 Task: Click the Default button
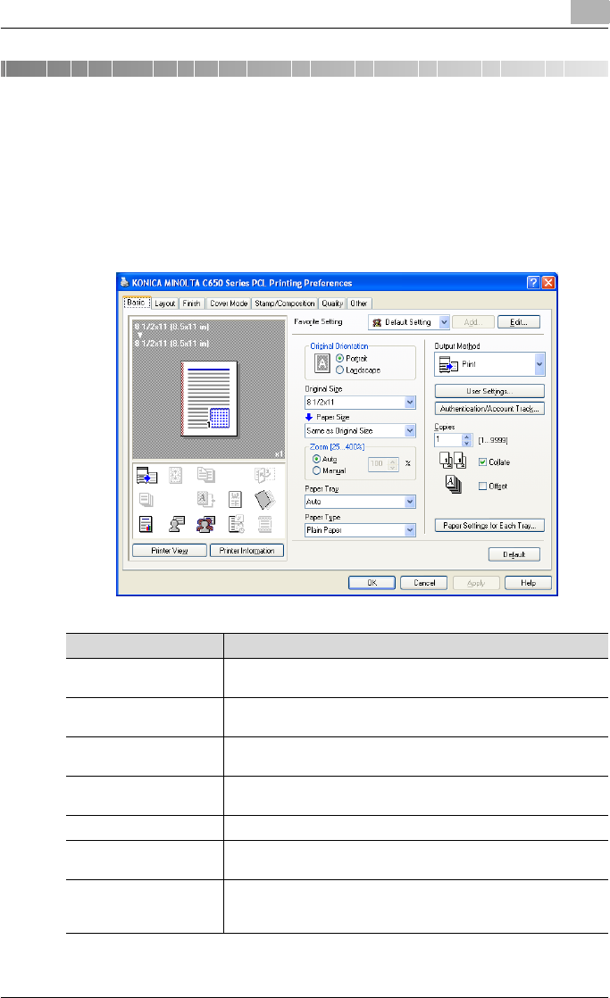pyautogui.click(x=514, y=554)
